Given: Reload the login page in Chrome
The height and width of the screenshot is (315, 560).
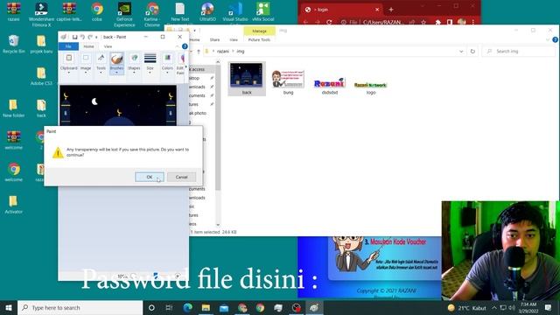Looking at the screenshot, I should [x=329, y=22].
